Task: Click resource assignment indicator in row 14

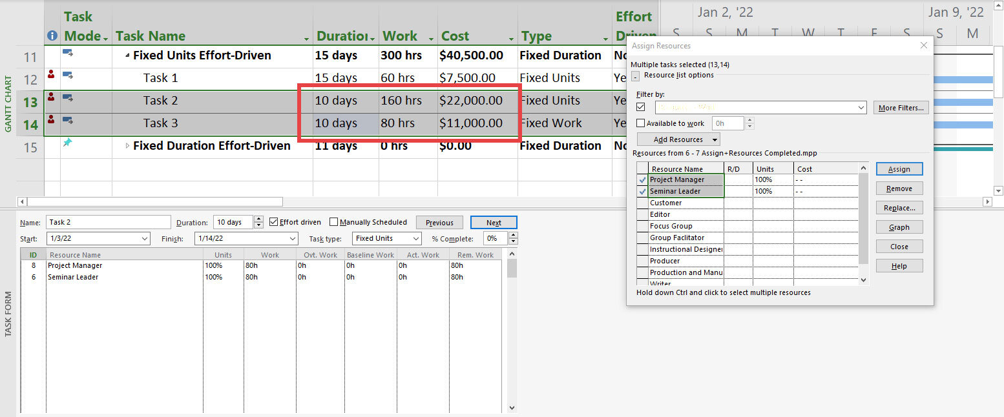Action: (51, 120)
